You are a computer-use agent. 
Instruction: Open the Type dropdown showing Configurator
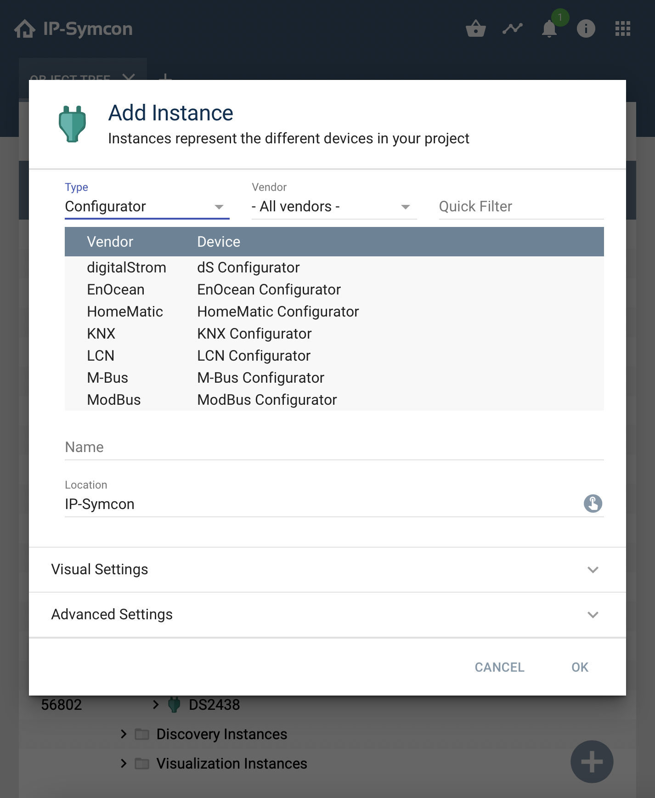(147, 207)
